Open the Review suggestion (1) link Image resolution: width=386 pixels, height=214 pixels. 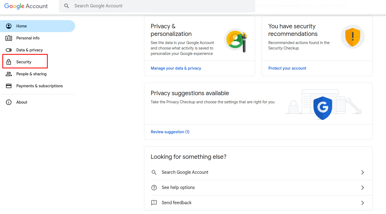click(170, 132)
